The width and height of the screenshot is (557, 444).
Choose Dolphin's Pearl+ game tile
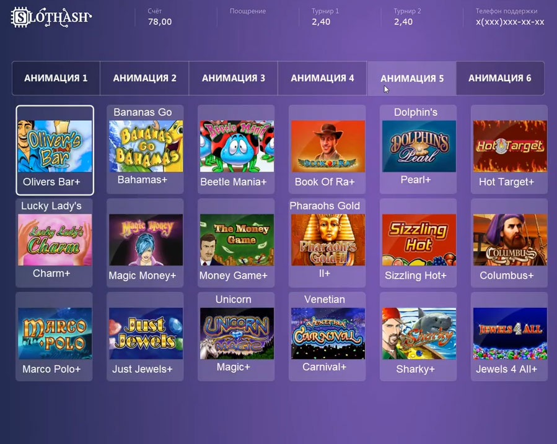(x=418, y=149)
